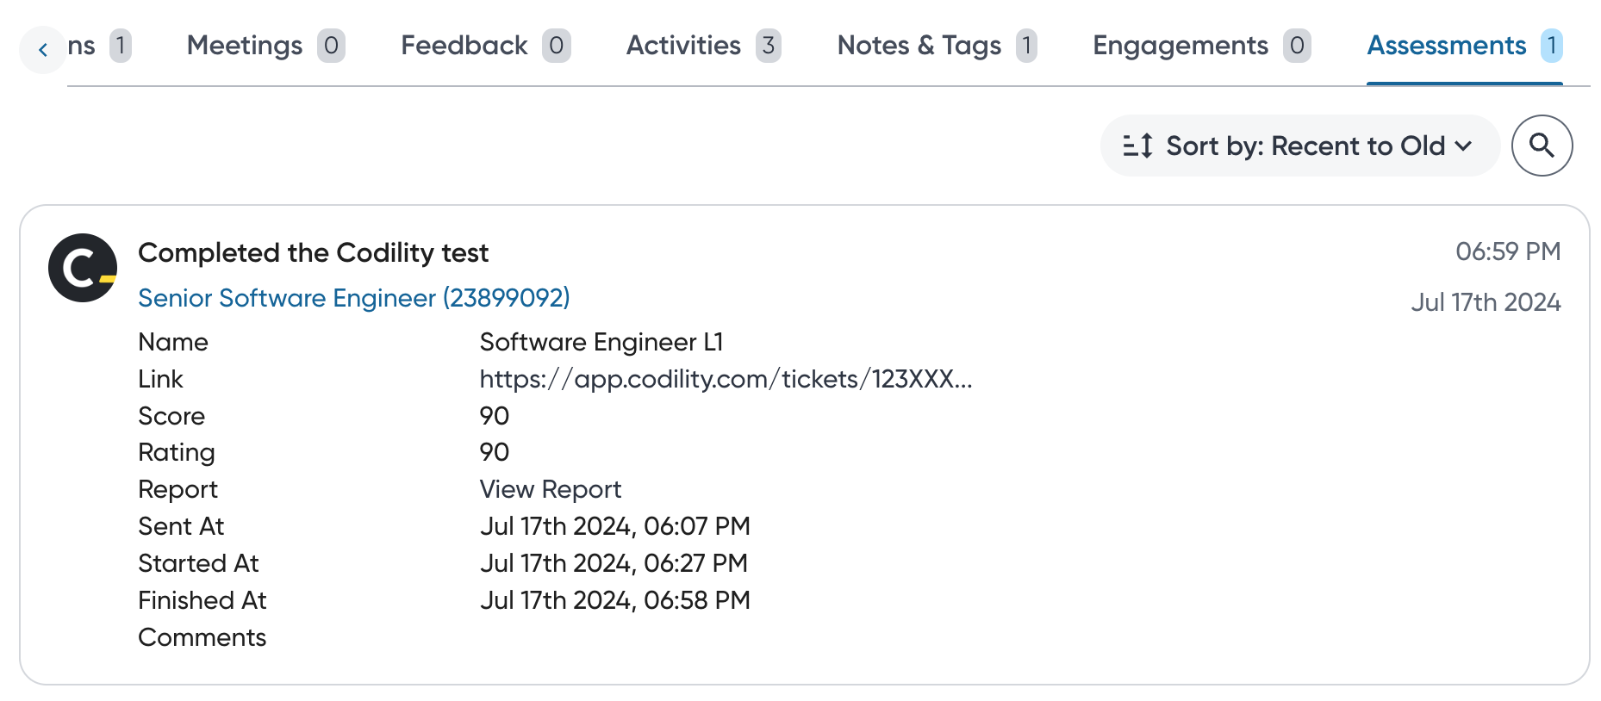The width and height of the screenshot is (1601, 701).
Task: Expand the Sort by: Recent to Old dropdown
Action: tap(1299, 146)
